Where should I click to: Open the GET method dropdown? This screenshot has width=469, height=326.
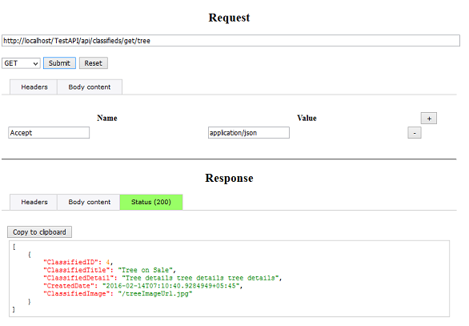point(21,63)
